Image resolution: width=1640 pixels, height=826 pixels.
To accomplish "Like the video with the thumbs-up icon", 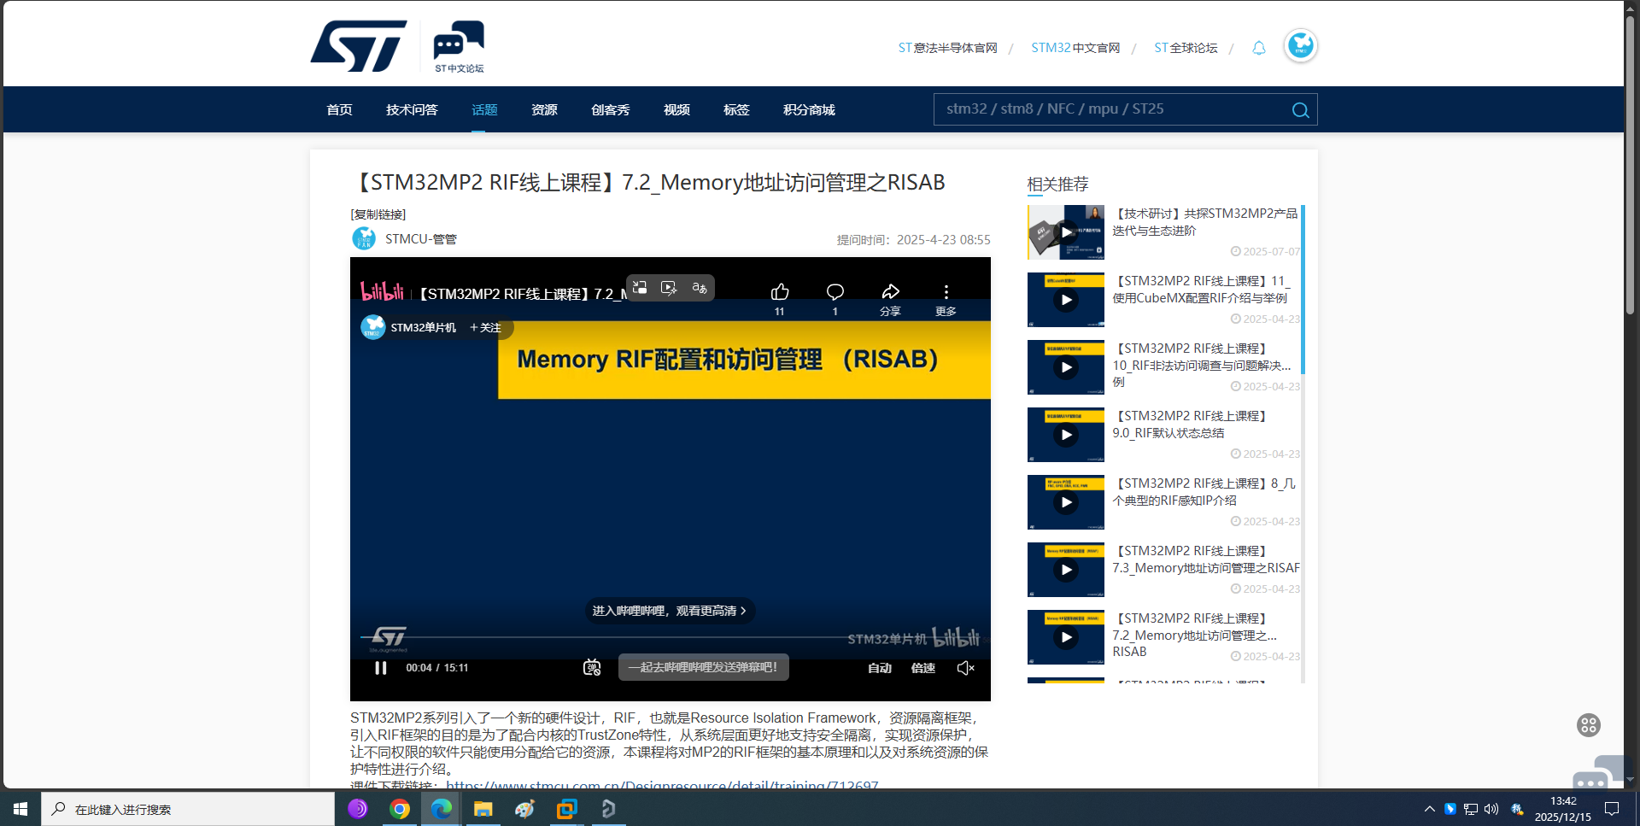I will (x=780, y=292).
